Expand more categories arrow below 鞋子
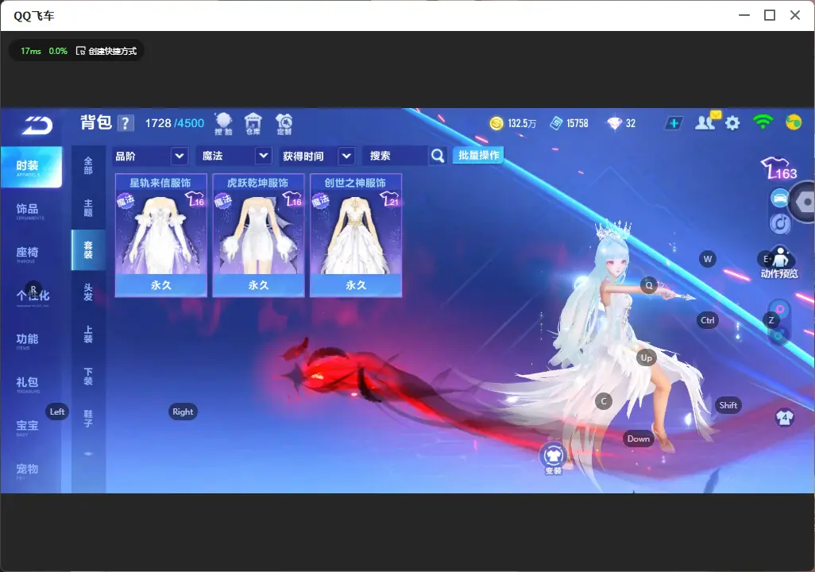The width and height of the screenshot is (815, 572). click(88, 454)
